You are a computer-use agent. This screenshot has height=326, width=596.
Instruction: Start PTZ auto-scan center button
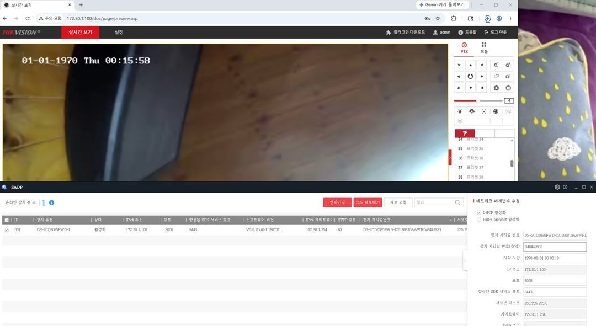[470, 76]
